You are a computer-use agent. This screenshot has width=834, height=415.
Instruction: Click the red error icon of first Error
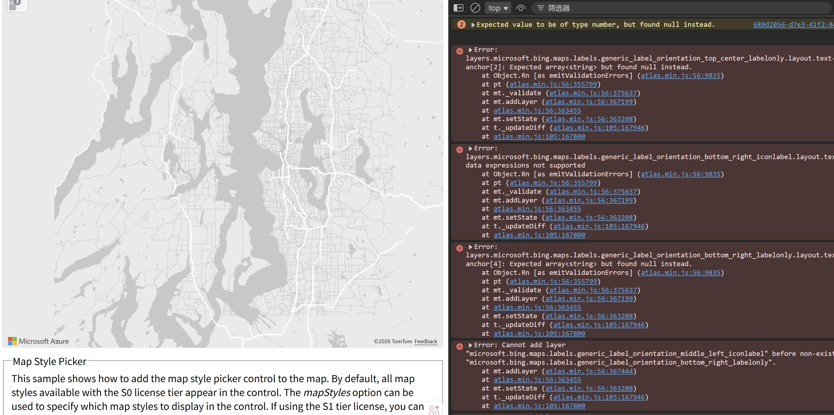(459, 51)
